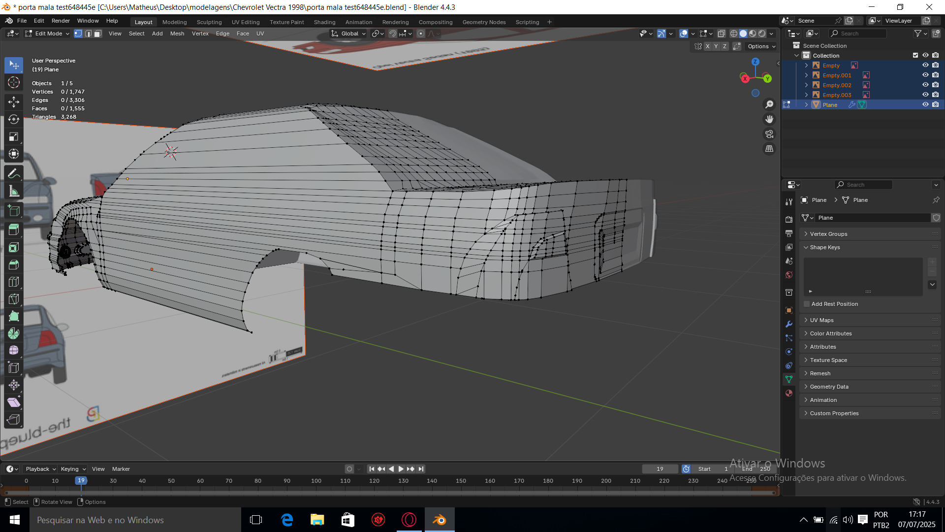The width and height of the screenshot is (945, 532).
Task: Select the Move tool in toolbar
Action: pyautogui.click(x=14, y=102)
